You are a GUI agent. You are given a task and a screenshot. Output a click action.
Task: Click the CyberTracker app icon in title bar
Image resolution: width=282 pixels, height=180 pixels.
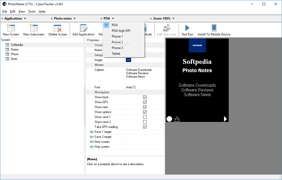pos(4,4)
